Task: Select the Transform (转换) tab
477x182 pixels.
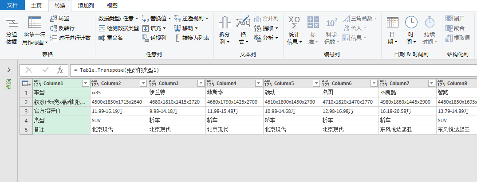Action: tap(59, 5)
